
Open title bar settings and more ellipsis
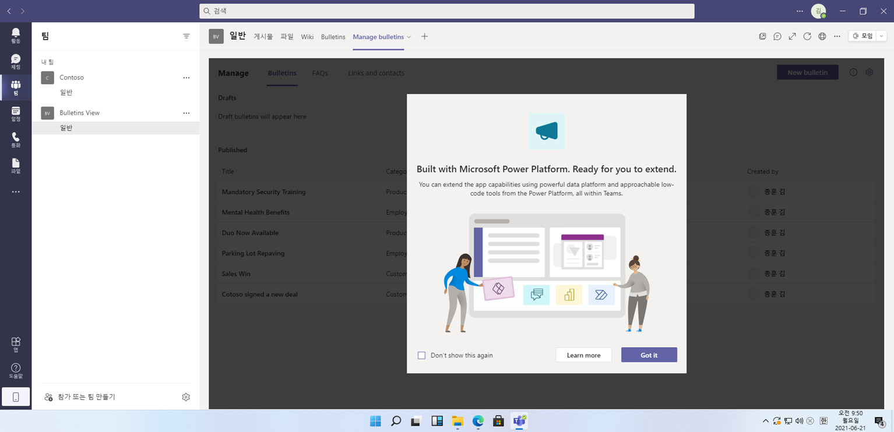(798, 11)
